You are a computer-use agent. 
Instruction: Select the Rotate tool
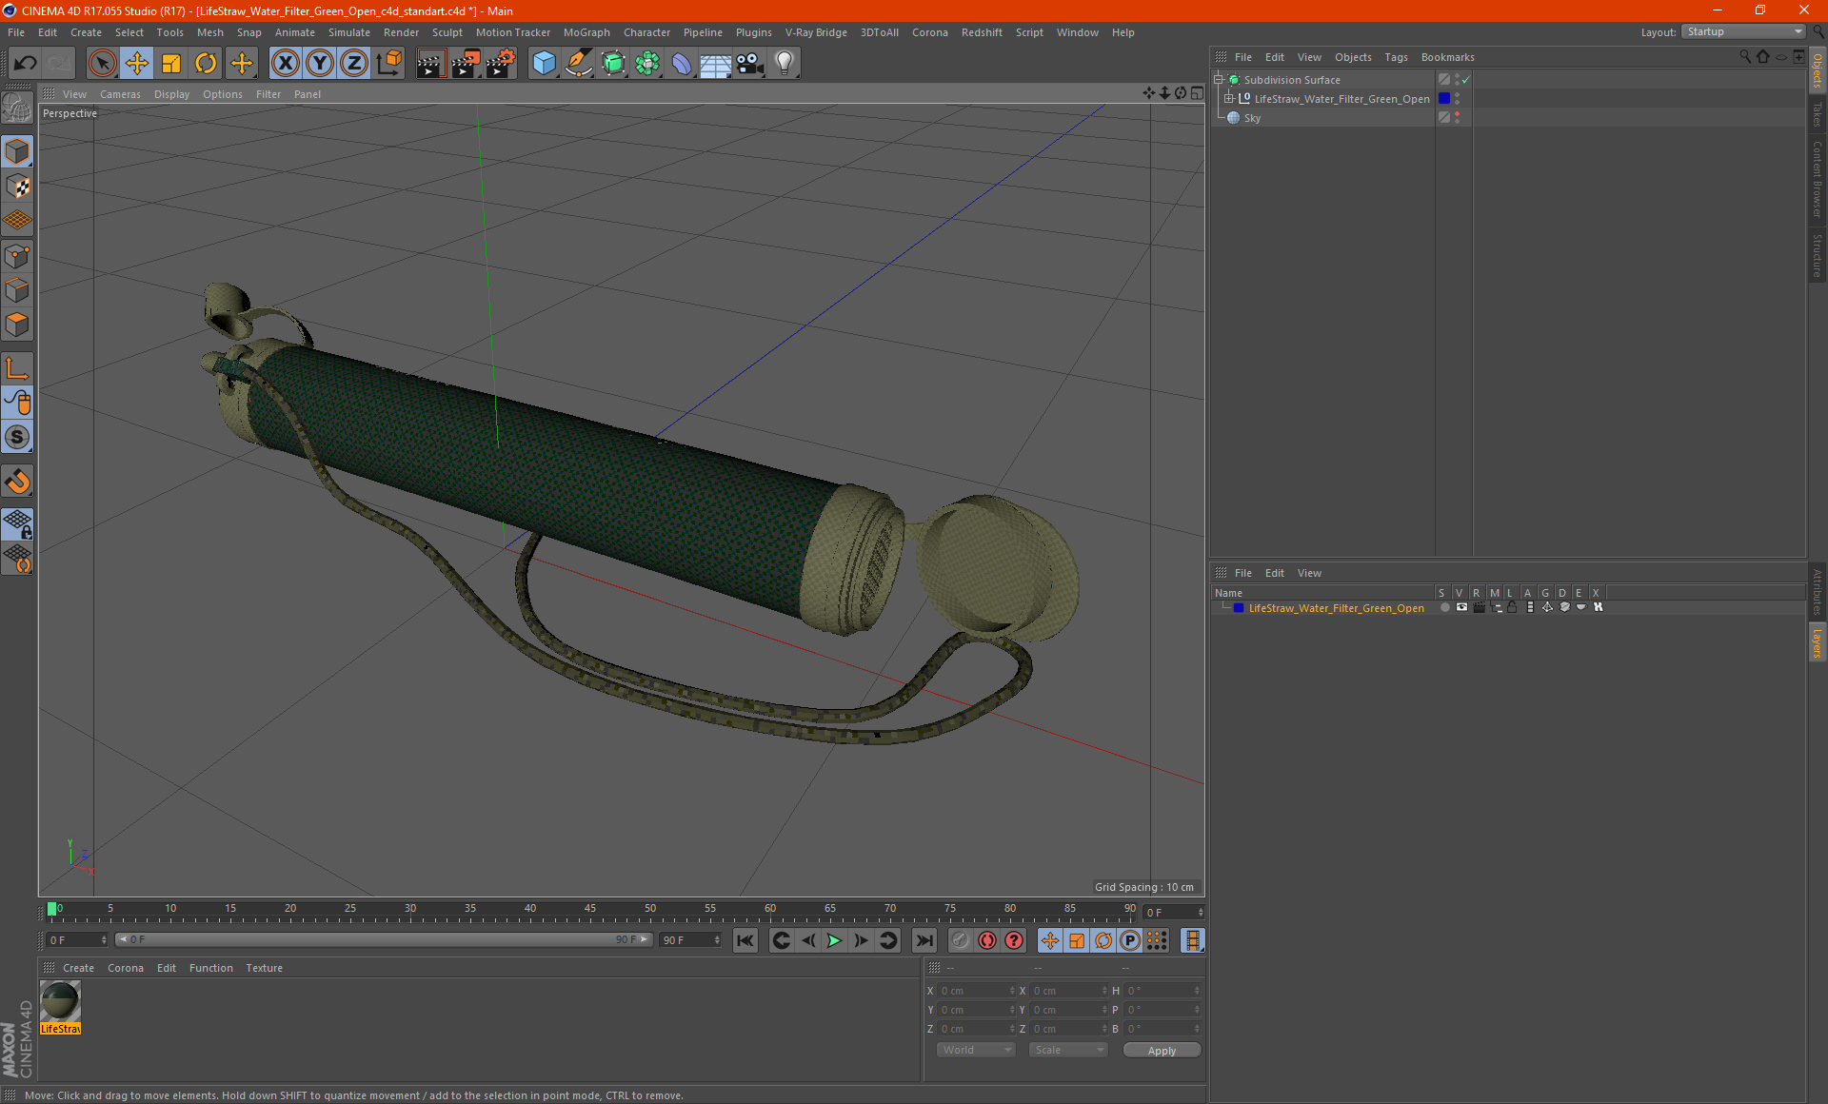coord(206,64)
